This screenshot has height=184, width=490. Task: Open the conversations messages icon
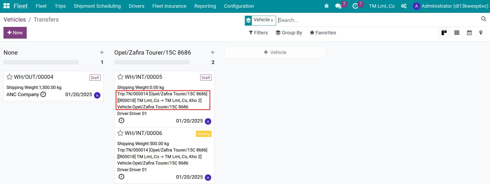338,6
